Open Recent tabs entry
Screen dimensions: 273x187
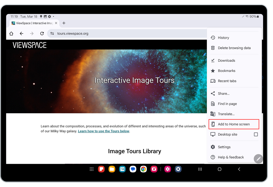click(234, 81)
